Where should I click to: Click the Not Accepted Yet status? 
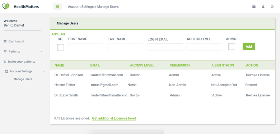pos(224,85)
